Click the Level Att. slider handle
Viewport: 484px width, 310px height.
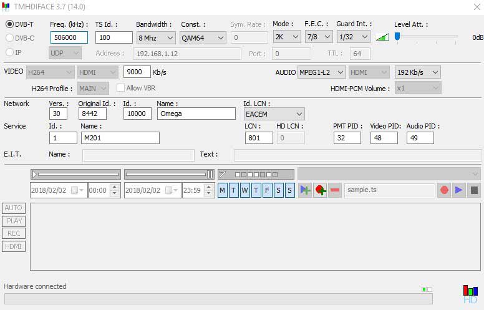point(397,36)
